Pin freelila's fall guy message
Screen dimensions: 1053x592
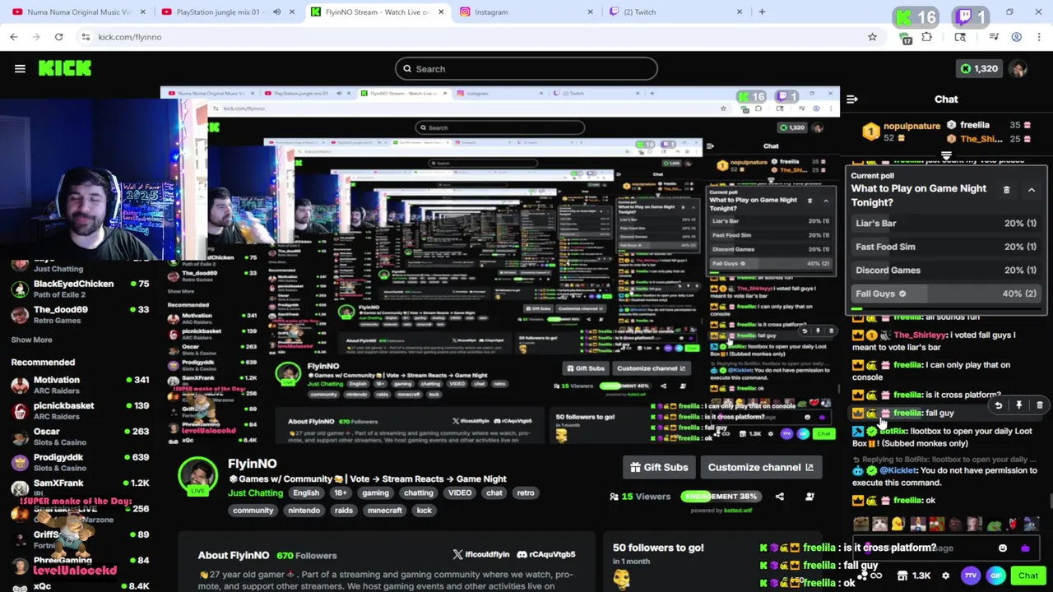1018,405
